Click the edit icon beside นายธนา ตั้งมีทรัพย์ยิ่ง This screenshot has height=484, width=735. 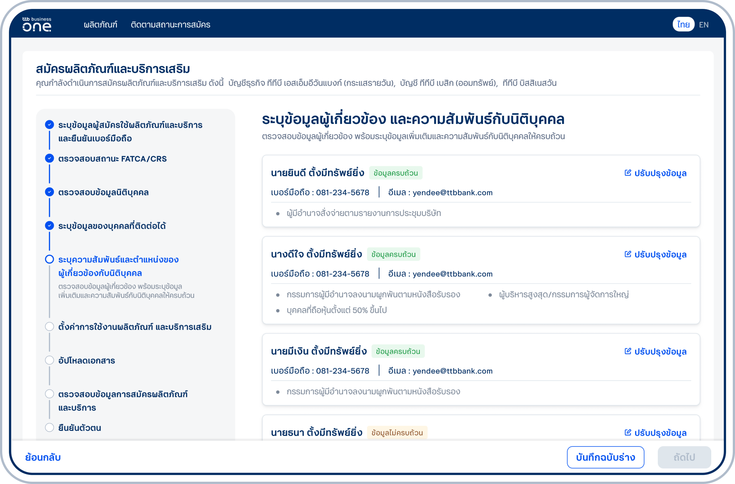pos(627,432)
